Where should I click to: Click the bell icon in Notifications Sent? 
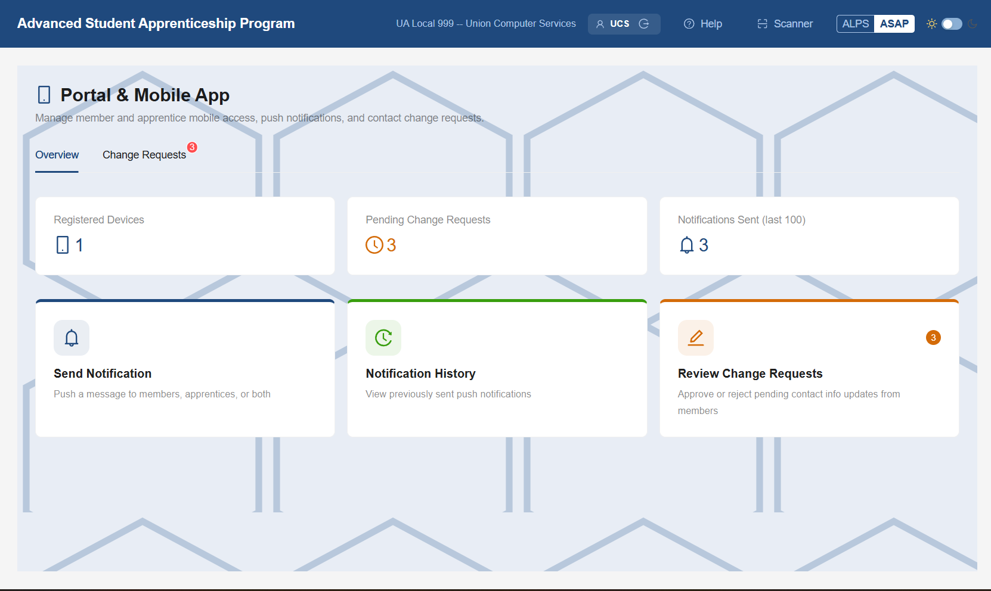tap(687, 245)
